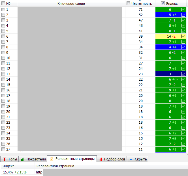Image resolution: width=188 pixels, height=176 pixels.
Task: Open position chart icon in row 18
Action: click(x=183, y=101)
